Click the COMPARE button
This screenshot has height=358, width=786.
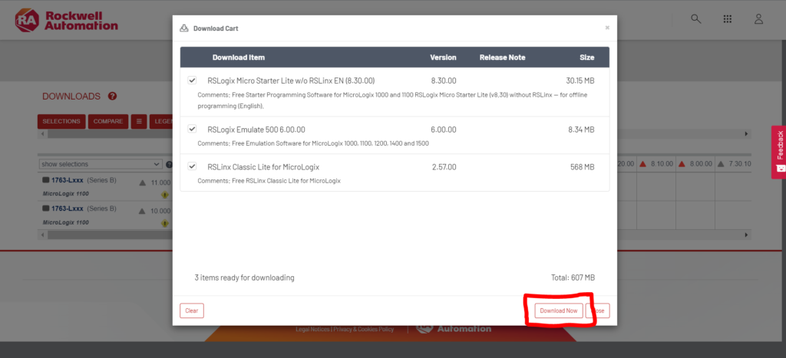point(107,121)
